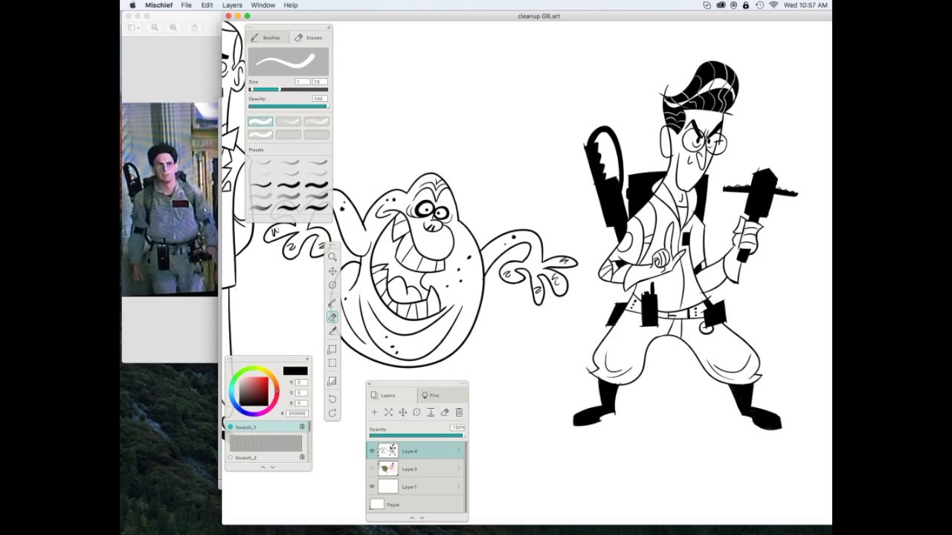Open the Edit menu

[x=207, y=5]
